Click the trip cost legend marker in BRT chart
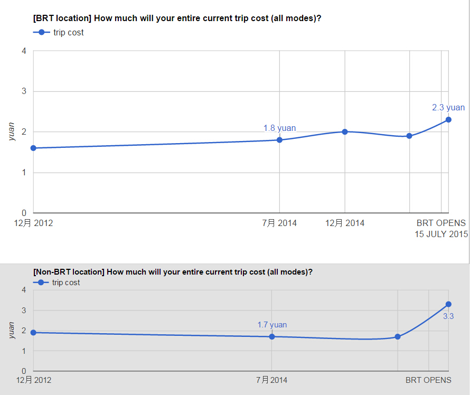Viewport: 470px width, 395px height. [41, 32]
